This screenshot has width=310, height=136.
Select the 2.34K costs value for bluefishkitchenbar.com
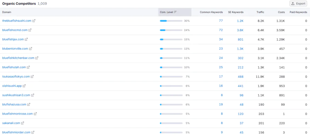[x=280, y=58]
